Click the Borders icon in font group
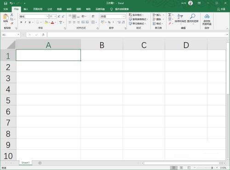Screen dimensions: 230x170 pyautogui.click(x=38, y=22)
